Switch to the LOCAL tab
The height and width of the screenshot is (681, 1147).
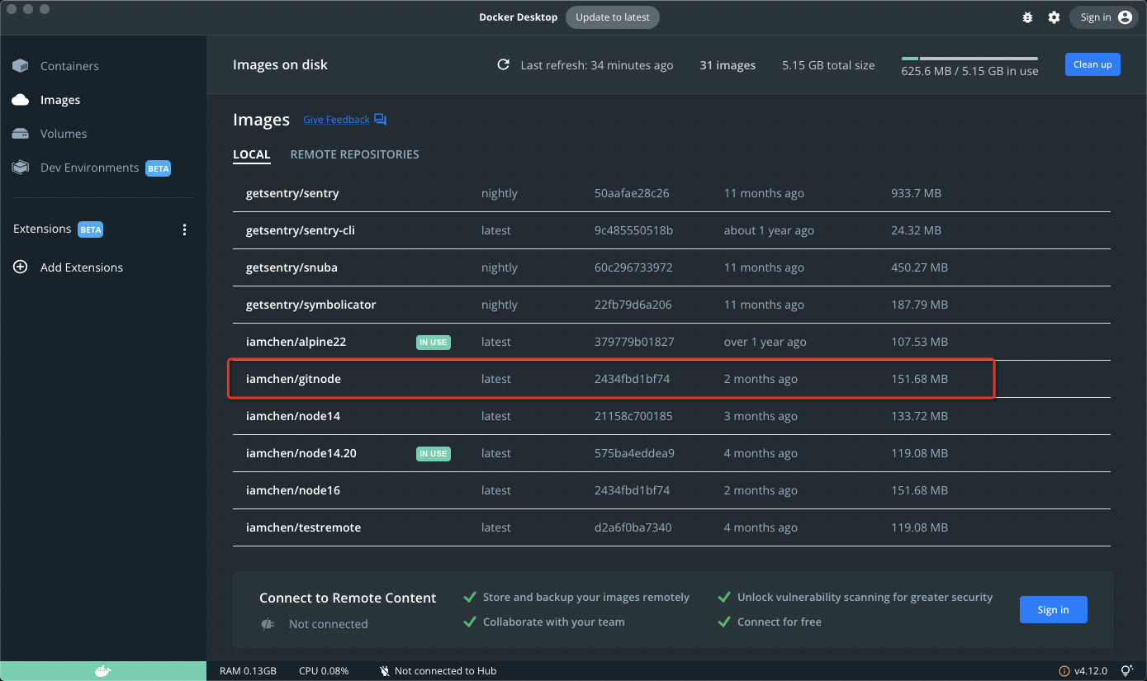(x=252, y=154)
